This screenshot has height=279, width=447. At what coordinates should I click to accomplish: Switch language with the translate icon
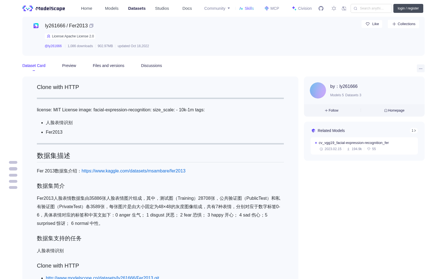344,8
